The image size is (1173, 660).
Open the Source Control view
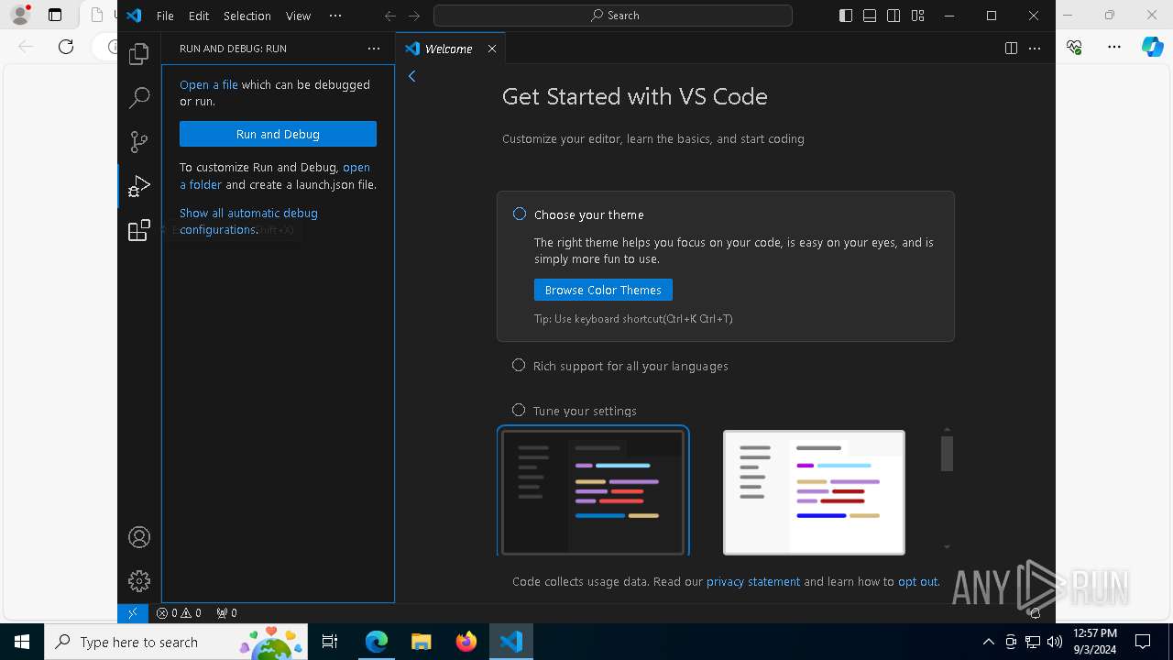point(139,142)
